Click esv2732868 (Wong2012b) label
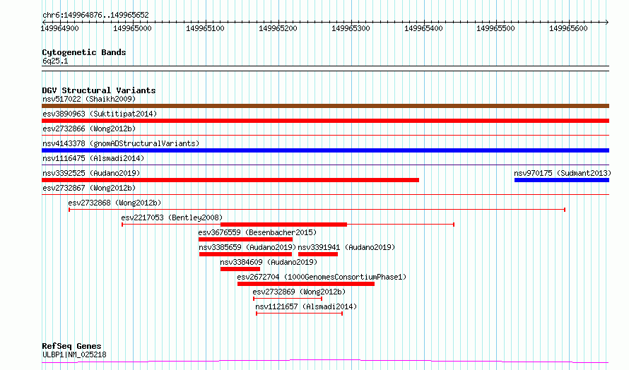The width and height of the screenshot is (629, 370). (x=114, y=203)
